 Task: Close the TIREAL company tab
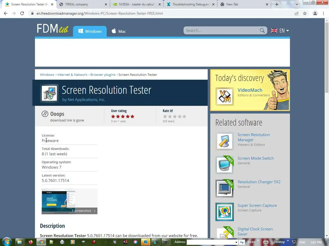tap(106, 4)
